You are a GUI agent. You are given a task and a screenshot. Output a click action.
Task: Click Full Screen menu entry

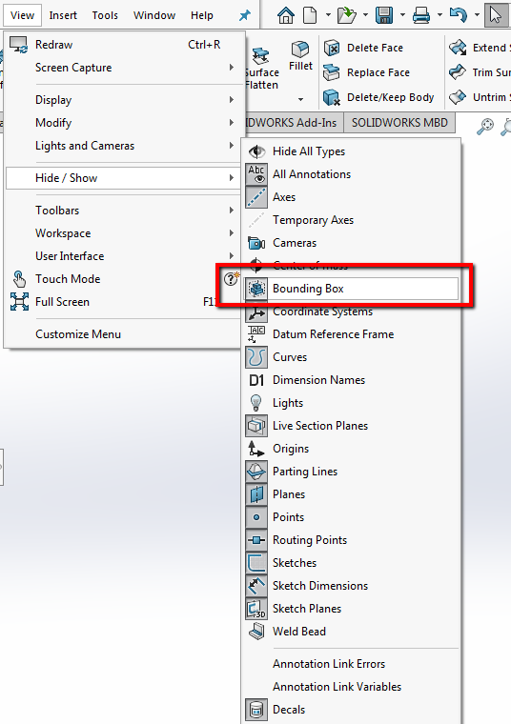coord(123,302)
